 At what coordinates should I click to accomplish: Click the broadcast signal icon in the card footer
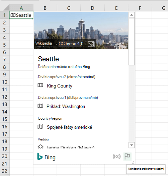116,156
